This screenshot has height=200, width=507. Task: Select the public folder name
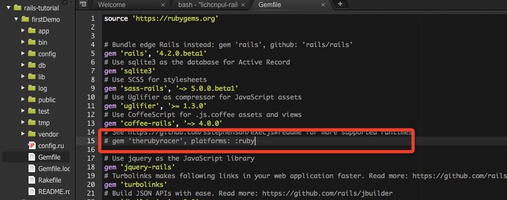click(x=47, y=100)
